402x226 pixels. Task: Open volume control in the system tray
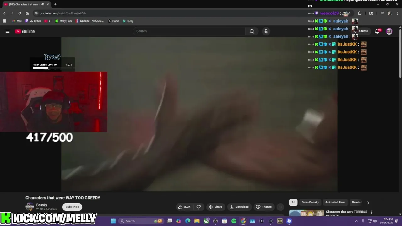[x=375, y=221]
